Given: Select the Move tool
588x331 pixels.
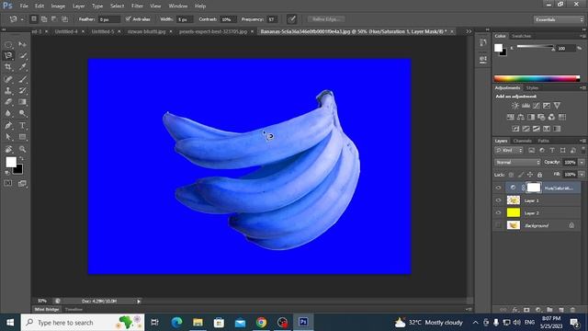Looking at the screenshot, I should [22, 45].
